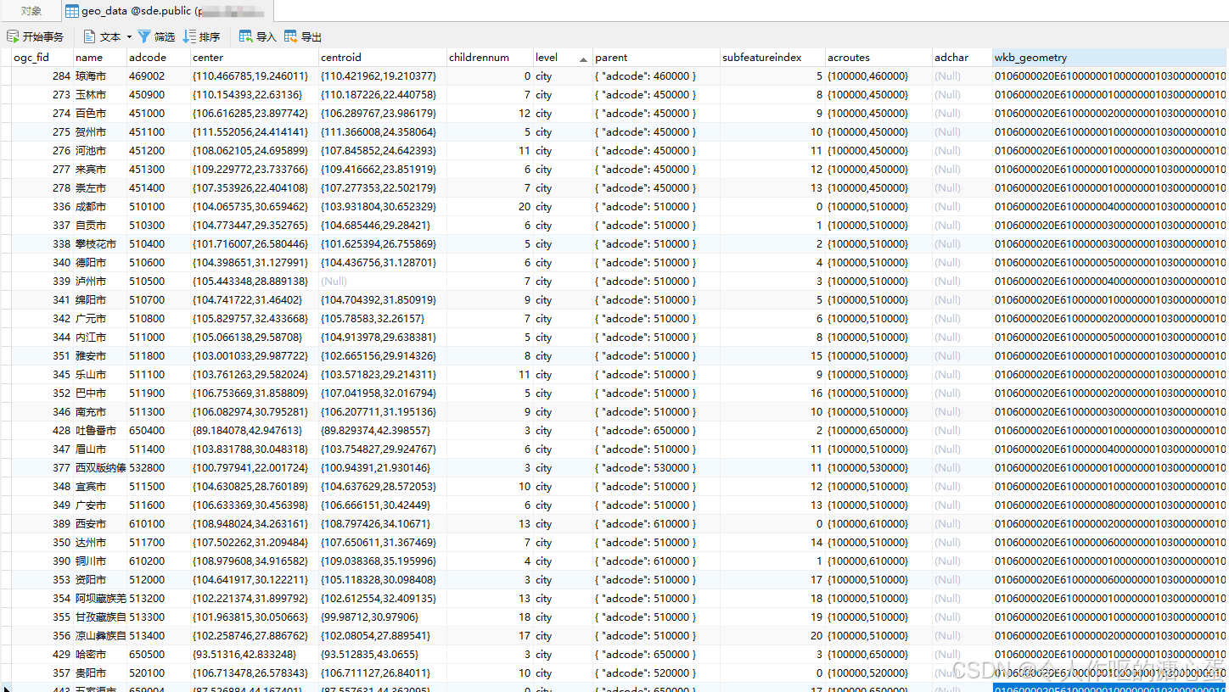Click the sort arrow in level column header
Viewport: 1229px width, 692px height.
(x=583, y=59)
